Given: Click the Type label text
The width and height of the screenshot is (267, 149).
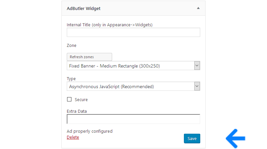Looking at the screenshot, I should coord(71,79).
